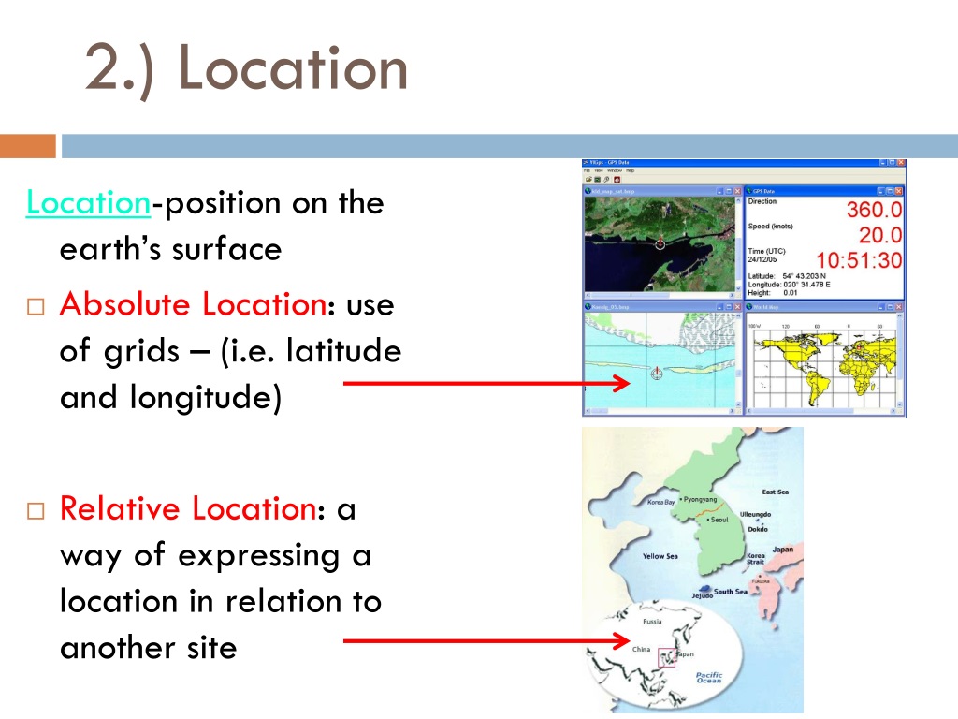Close the GPS Data sub-window

899,191
